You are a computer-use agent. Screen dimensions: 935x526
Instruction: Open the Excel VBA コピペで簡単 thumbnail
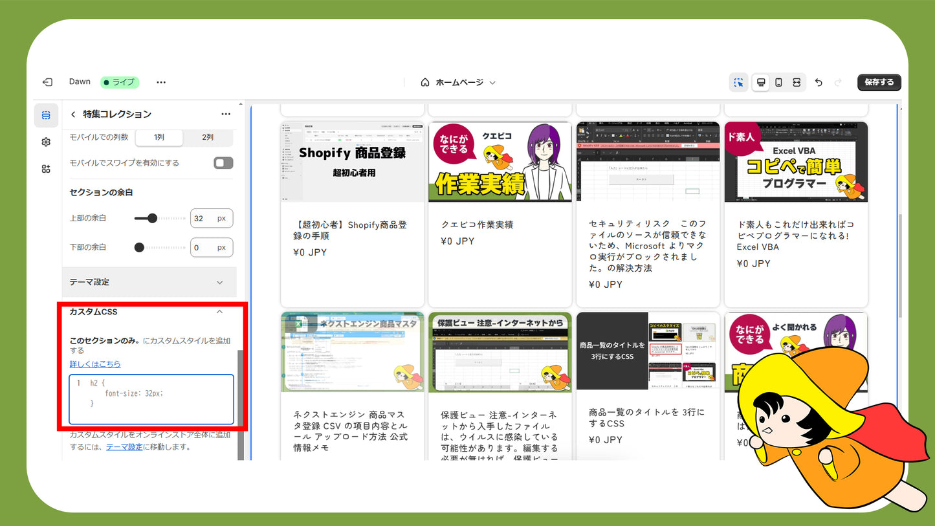[796, 162]
